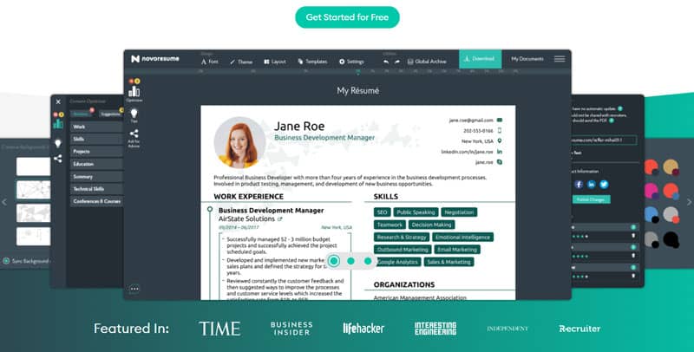The height and width of the screenshot is (352, 694).
Task: Click the LinkedIn icon in resume contact
Action: [x=500, y=152]
